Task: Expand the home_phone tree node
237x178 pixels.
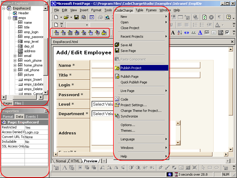Action: tap(15, 65)
